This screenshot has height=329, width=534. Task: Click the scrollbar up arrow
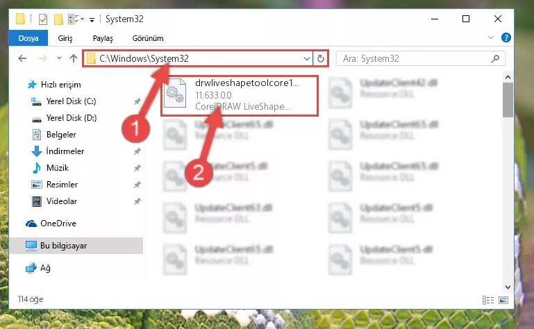pos(508,77)
